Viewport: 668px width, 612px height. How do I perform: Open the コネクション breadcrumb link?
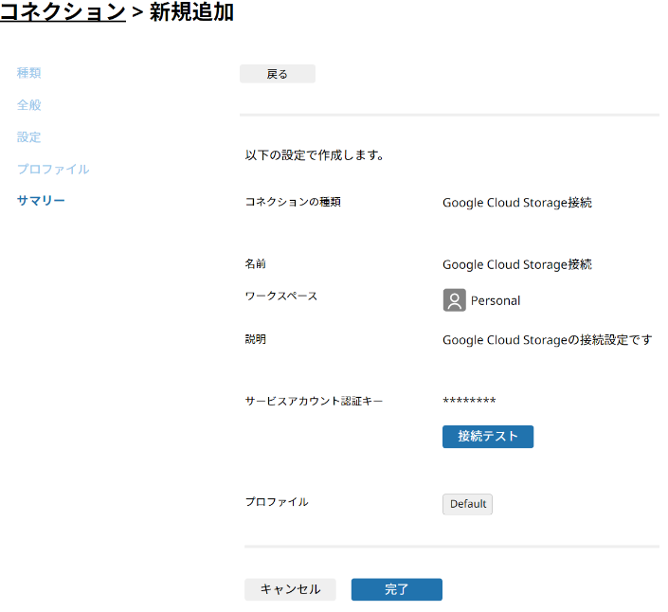click(63, 12)
